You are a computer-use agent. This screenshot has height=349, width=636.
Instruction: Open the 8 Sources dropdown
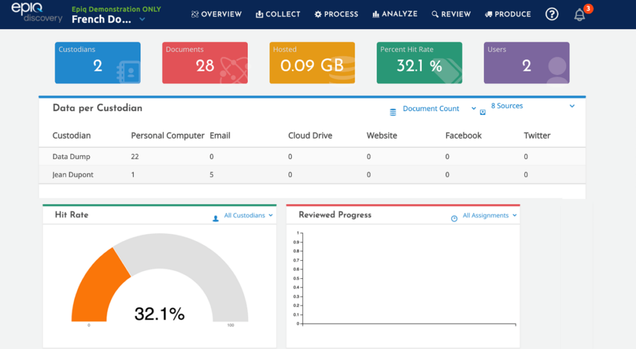coord(533,106)
